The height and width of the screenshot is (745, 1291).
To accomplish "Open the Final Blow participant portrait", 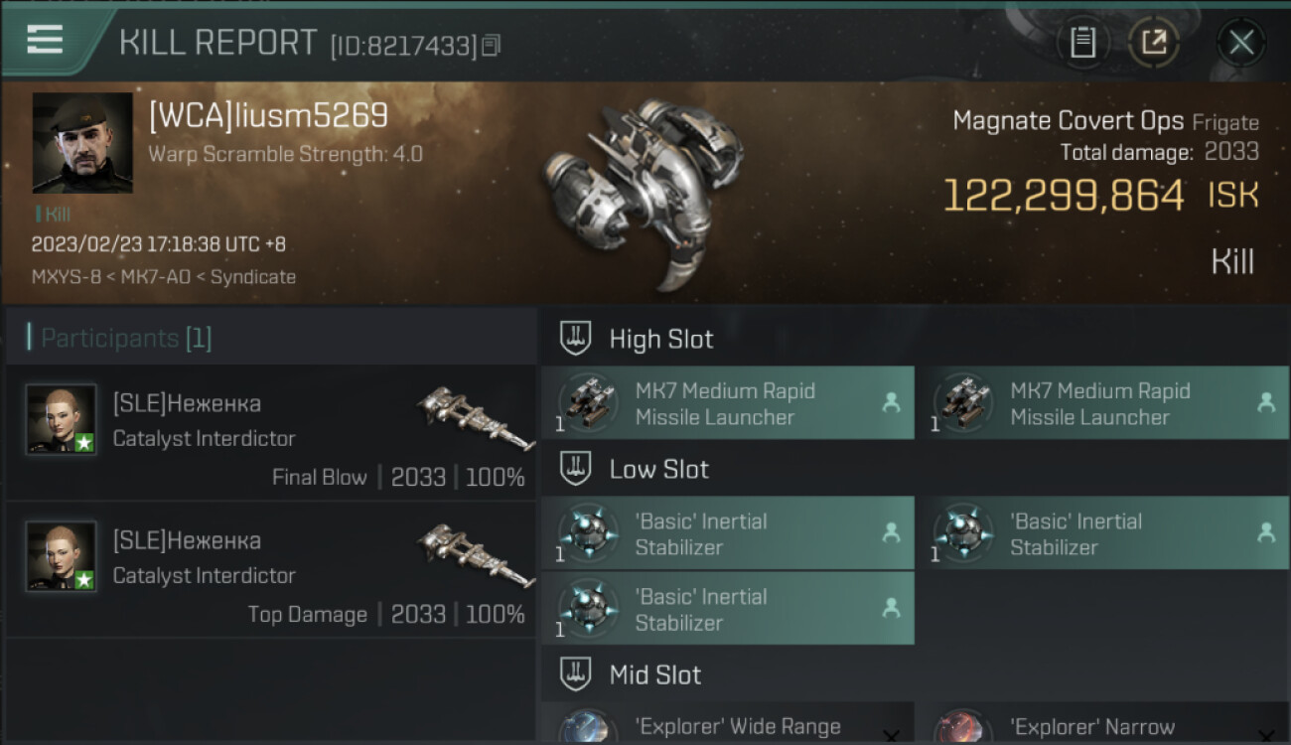I will [62, 420].
